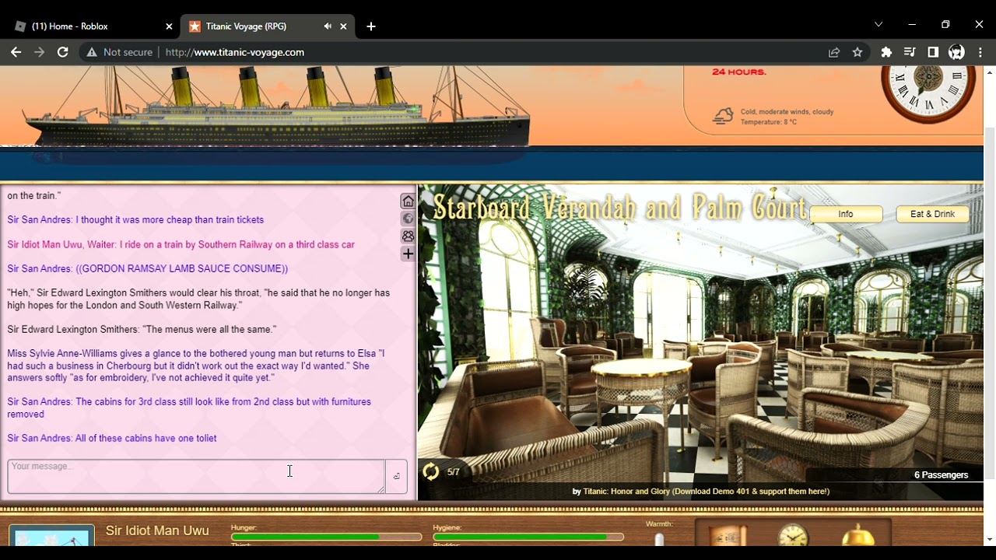Open the media controls icon
The height and width of the screenshot is (560, 996).
click(x=910, y=52)
